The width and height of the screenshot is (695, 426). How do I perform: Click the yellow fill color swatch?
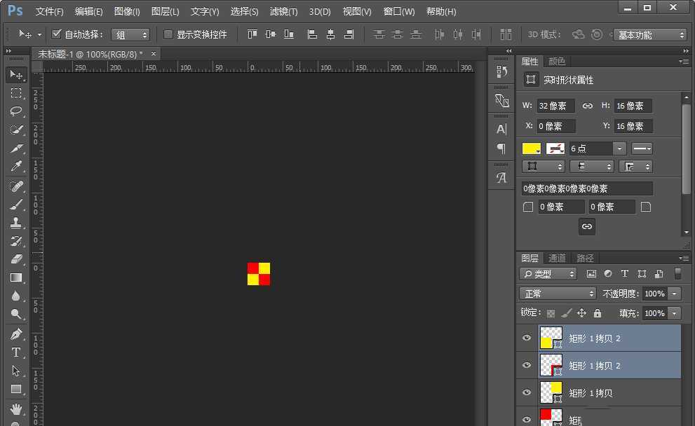532,149
